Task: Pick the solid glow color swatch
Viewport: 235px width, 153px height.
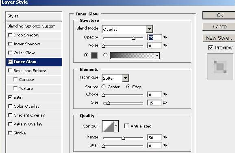Action: [94, 55]
